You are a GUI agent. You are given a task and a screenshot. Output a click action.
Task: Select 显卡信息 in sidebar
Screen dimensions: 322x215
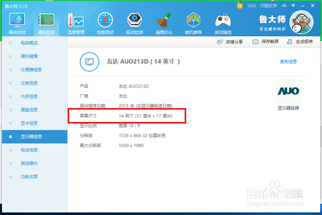pos(35,123)
